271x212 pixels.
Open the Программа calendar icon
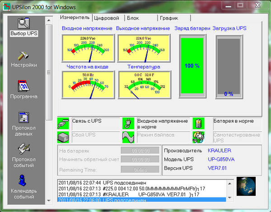(23, 86)
